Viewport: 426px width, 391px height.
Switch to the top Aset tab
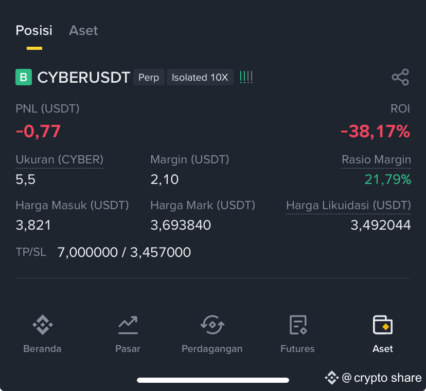coord(83,30)
